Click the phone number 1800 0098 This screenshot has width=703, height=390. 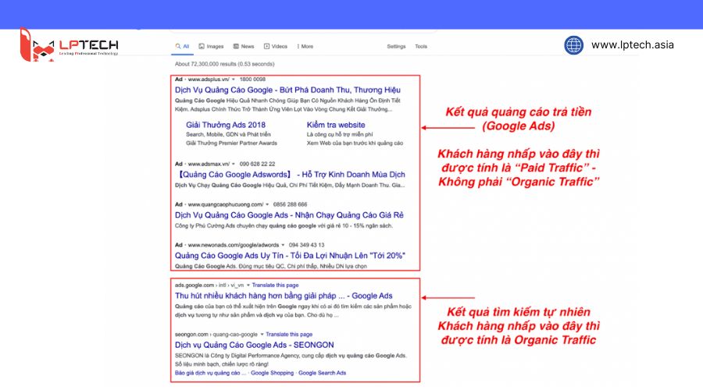click(252, 80)
